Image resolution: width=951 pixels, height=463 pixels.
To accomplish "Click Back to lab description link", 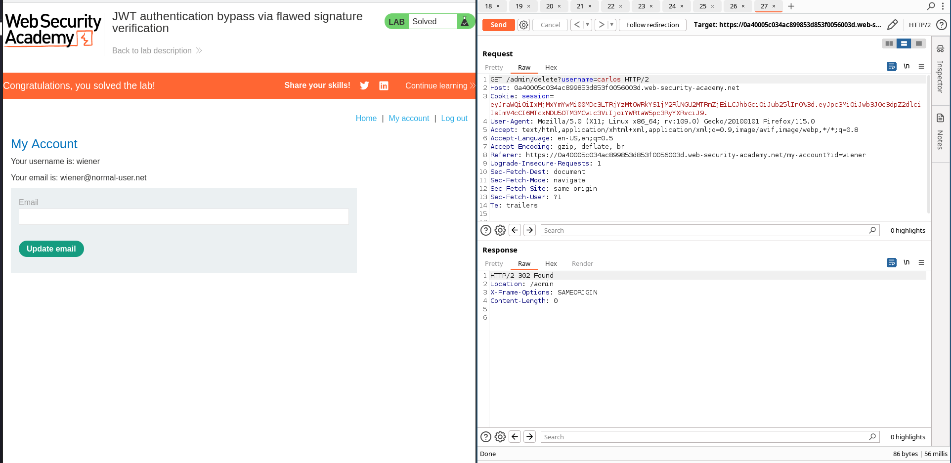I will coord(157,50).
